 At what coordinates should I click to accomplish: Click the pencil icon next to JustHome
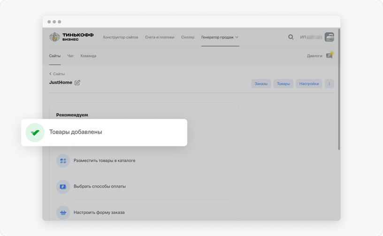[x=77, y=83]
